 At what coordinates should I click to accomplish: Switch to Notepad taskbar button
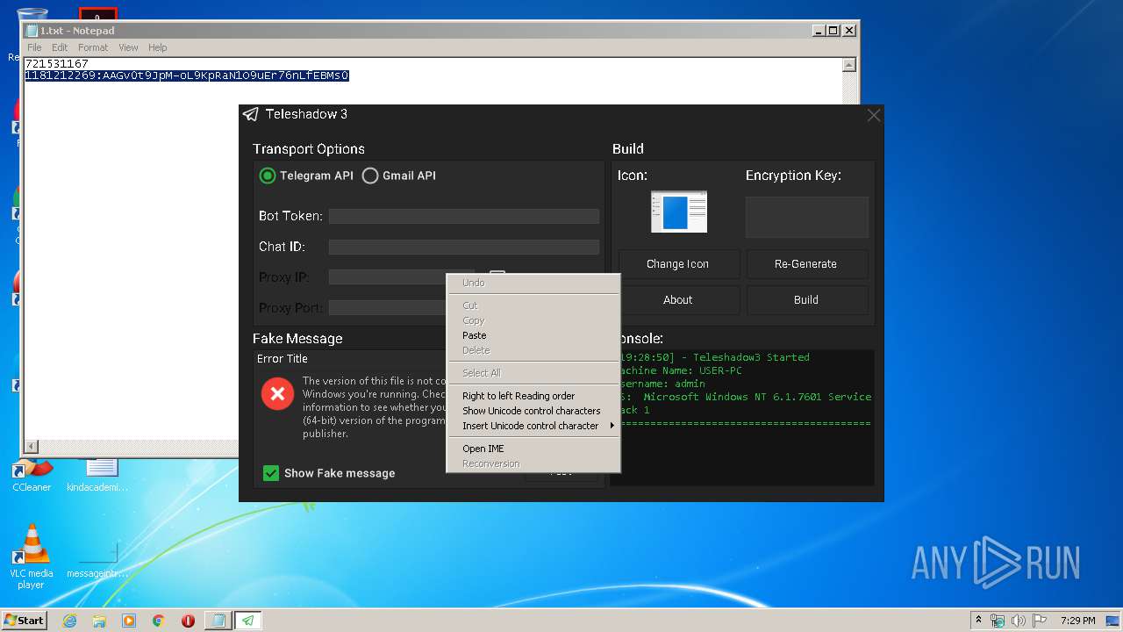[218, 621]
